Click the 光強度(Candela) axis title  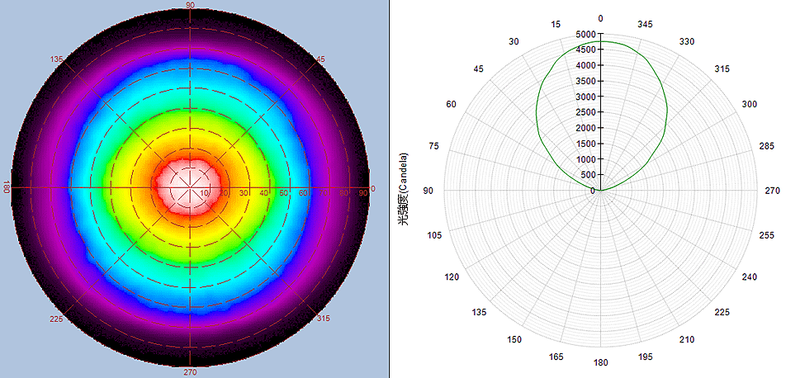(x=405, y=189)
